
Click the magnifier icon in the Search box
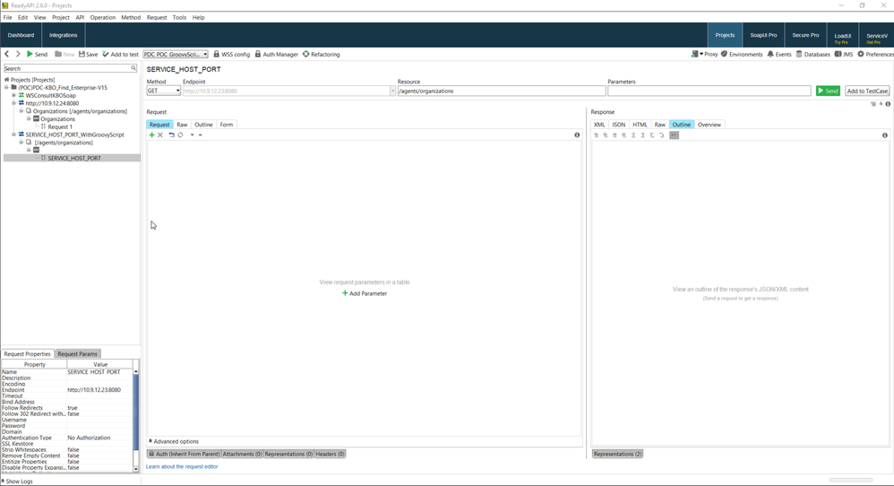point(133,68)
